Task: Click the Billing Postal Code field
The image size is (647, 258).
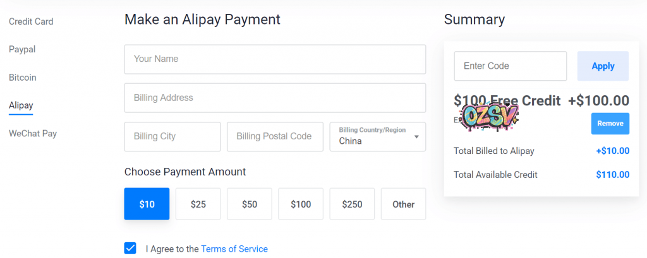Action: click(x=275, y=136)
